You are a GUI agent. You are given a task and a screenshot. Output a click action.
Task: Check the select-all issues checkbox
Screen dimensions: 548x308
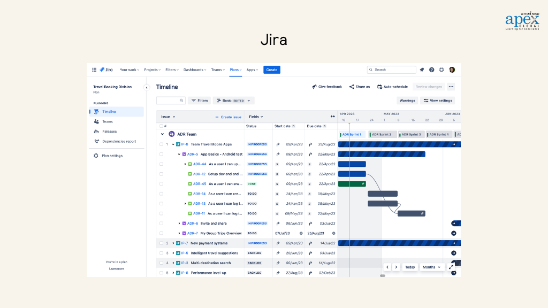tap(161, 126)
